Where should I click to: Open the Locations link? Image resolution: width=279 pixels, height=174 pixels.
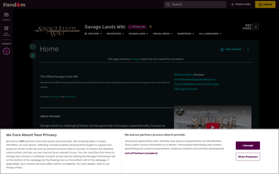pos(188,75)
